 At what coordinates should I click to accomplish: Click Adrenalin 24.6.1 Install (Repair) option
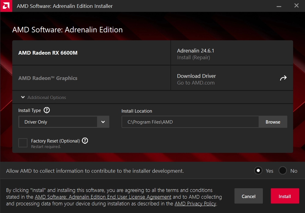232,53
